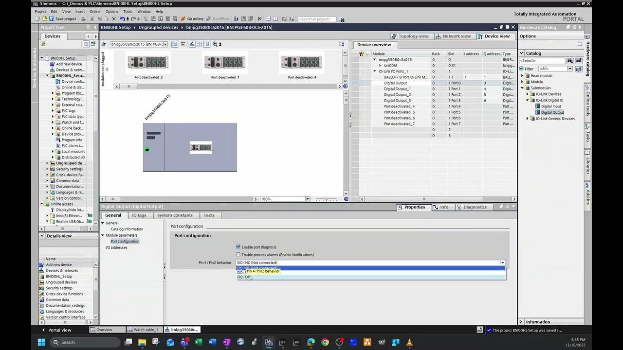Open the Options menu

click(x=111, y=11)
